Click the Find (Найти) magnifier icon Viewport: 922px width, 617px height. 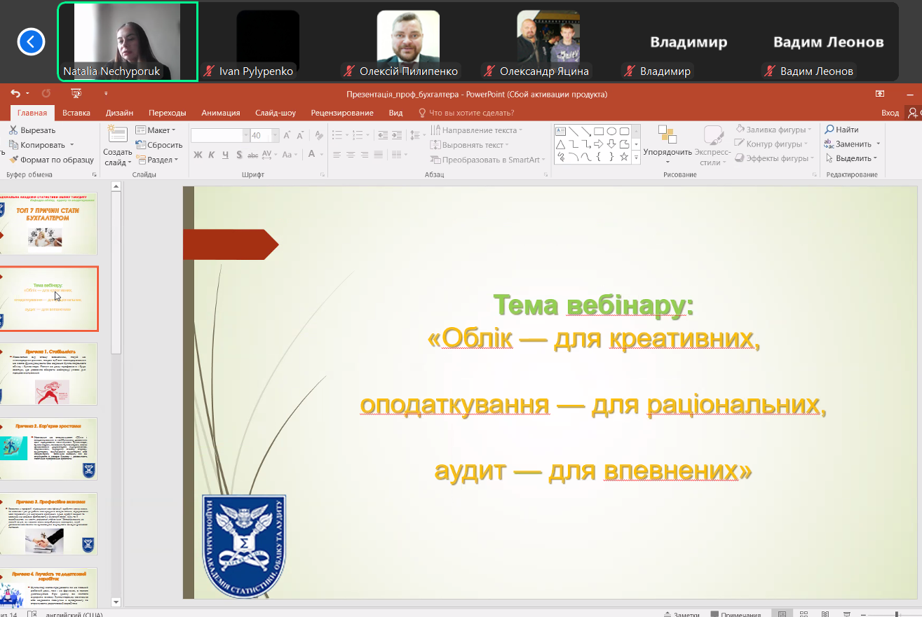click(829, 130)
